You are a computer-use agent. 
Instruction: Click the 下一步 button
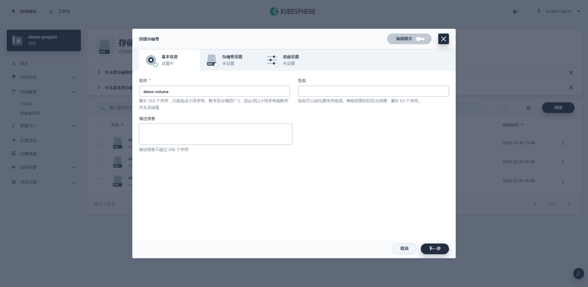(435, 249)
